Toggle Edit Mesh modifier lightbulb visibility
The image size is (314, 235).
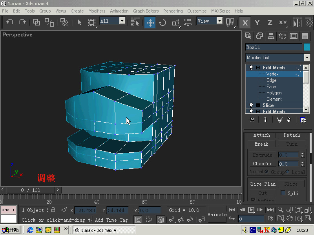[x=251, y=67]
